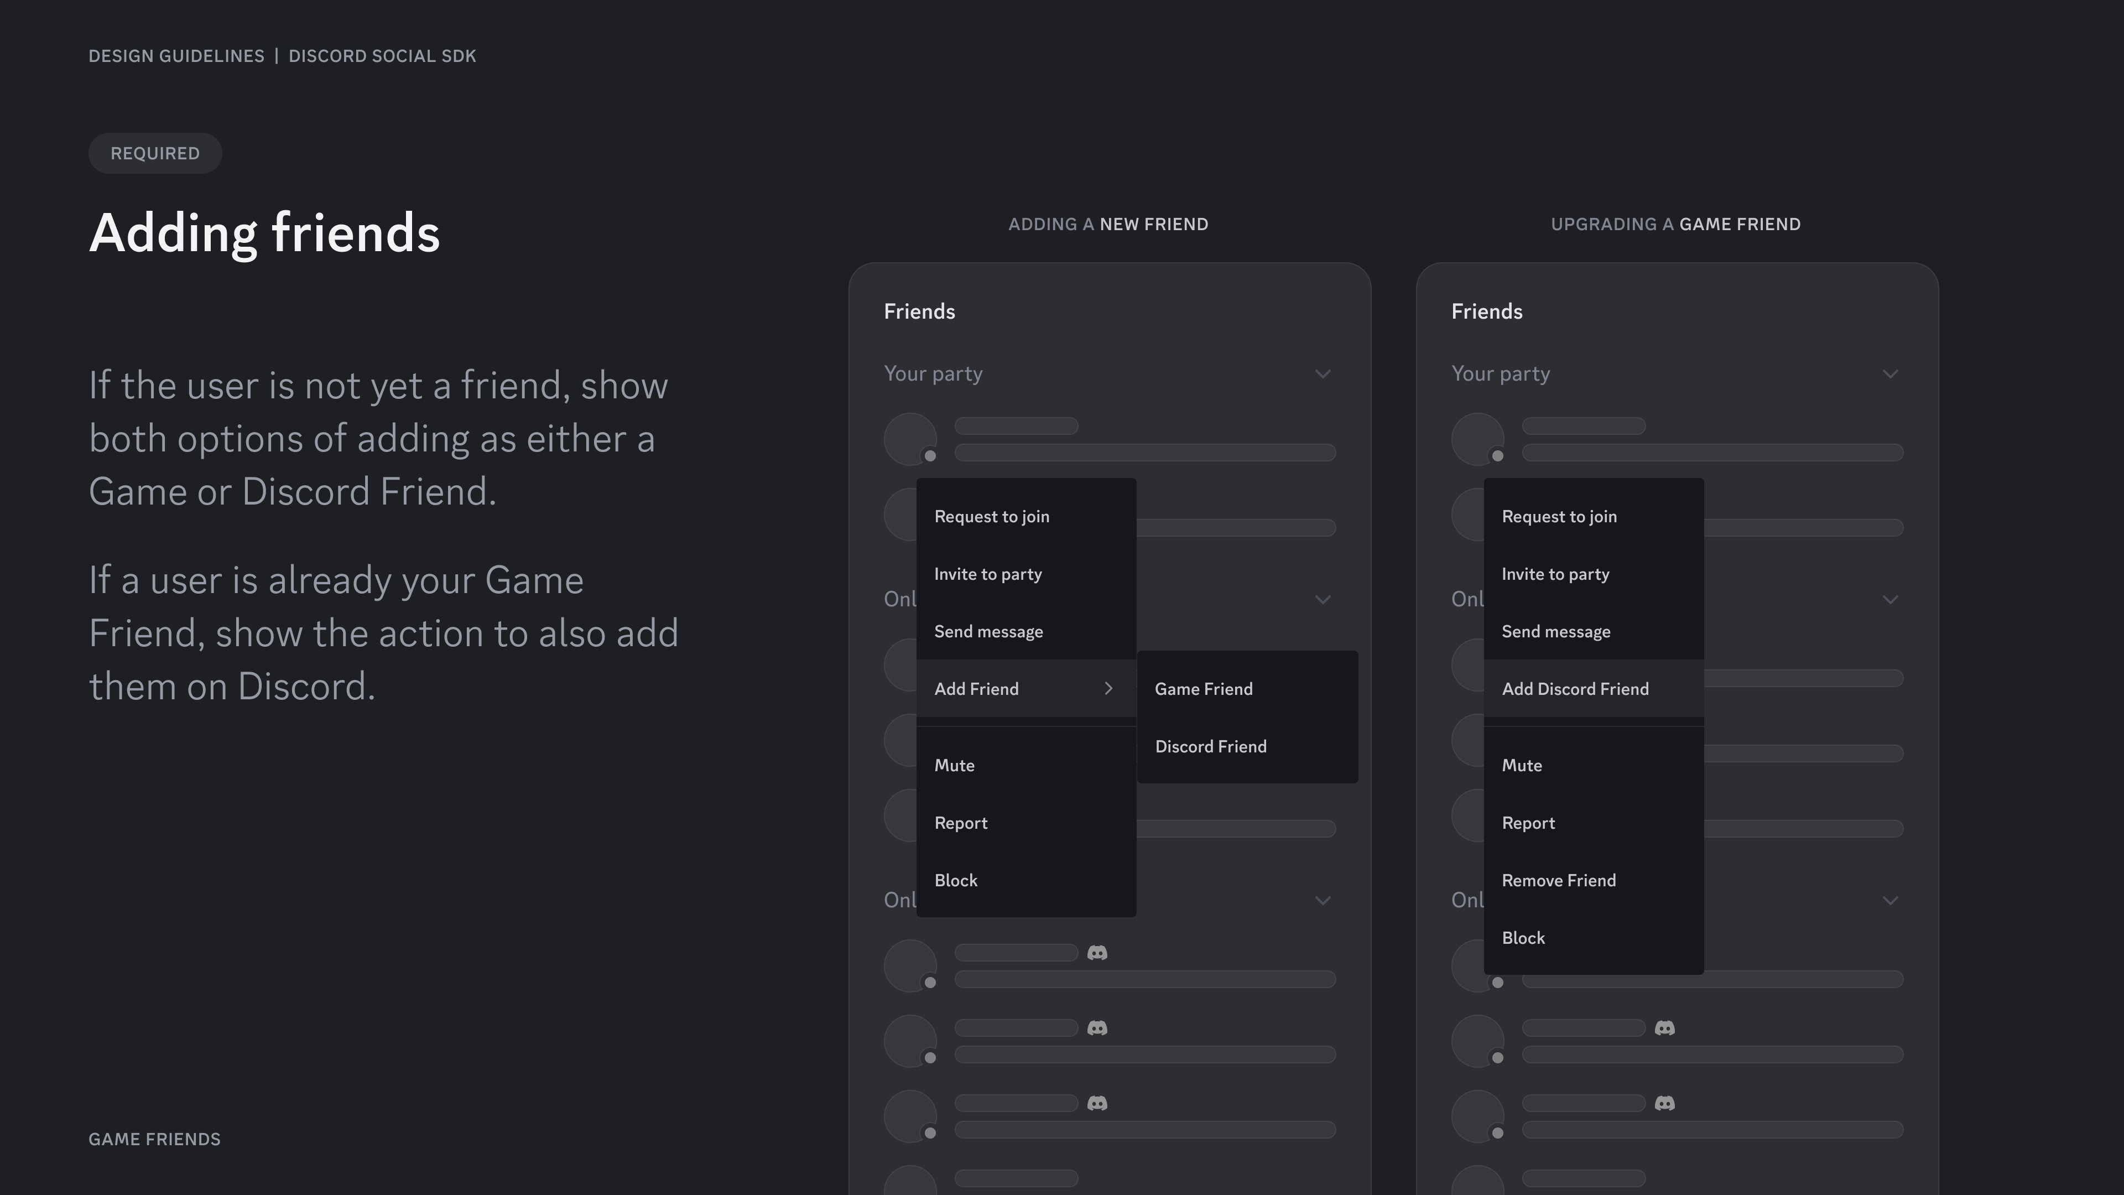
Task: Expand the Online section chevron in the left panel
Action: (x=1324, y=600)
